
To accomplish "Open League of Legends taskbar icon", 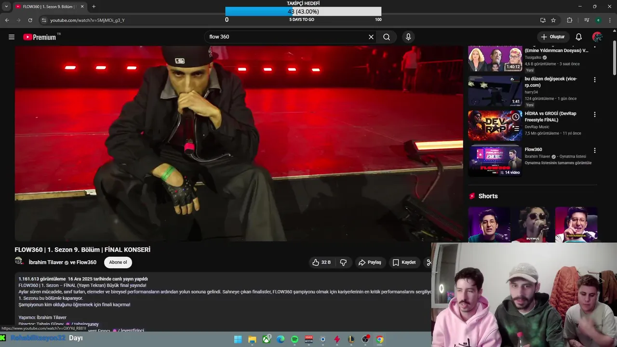I will [351, 339].
